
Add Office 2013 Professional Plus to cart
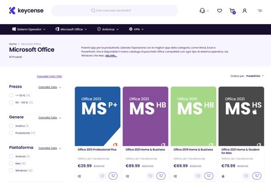pyautogui.click(x=113, y=176)
